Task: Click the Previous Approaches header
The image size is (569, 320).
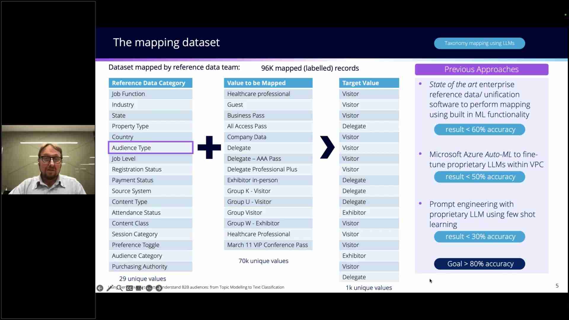Action: tap(481, 69)
